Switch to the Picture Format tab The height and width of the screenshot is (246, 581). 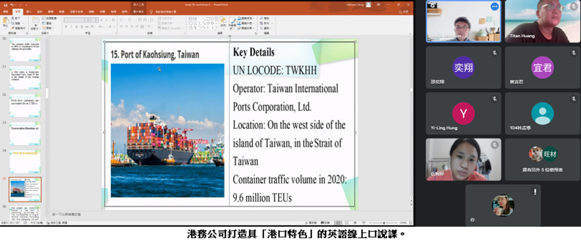click(138, 12)
